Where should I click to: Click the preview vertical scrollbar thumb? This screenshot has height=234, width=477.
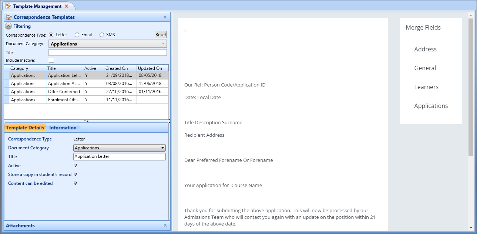[x=471, y=87]
